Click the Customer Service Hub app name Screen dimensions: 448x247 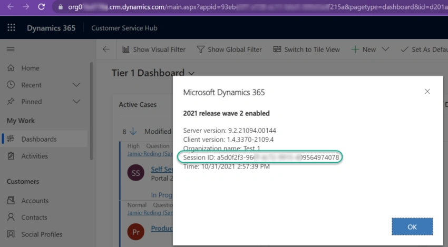pyautogui.click(x=124, y=28)
